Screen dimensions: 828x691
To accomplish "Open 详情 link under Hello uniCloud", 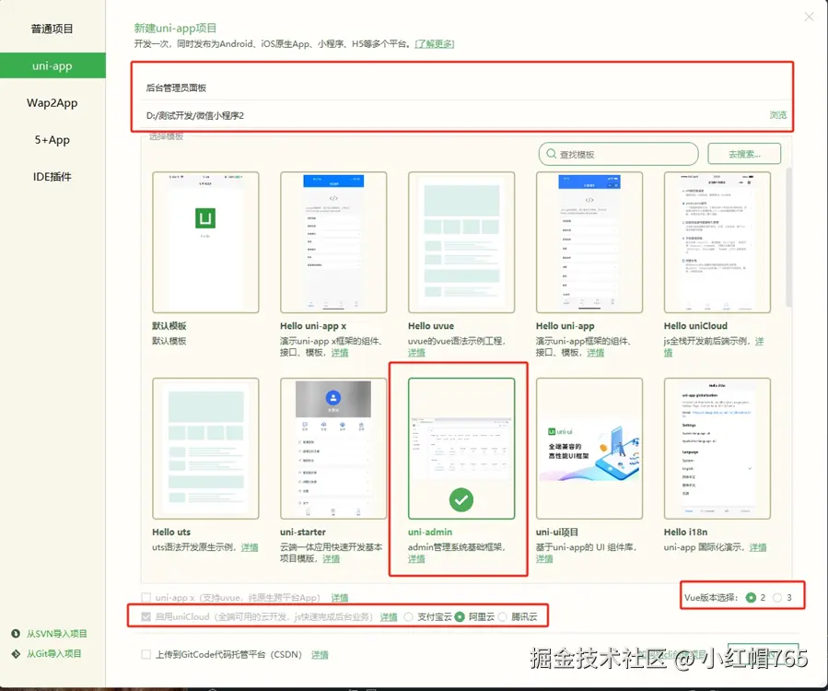I will [759, 341].
